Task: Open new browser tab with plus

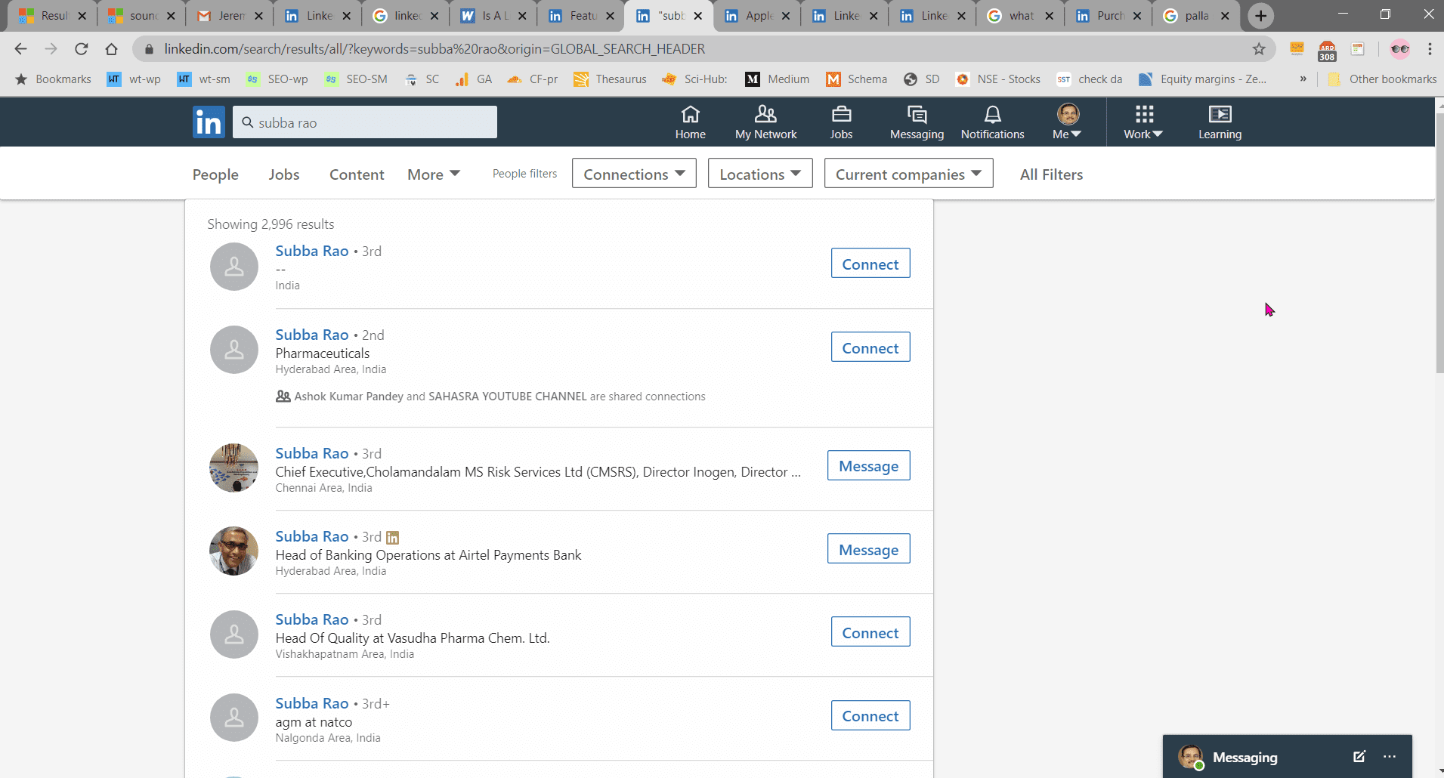Action: pos(1260,16)
